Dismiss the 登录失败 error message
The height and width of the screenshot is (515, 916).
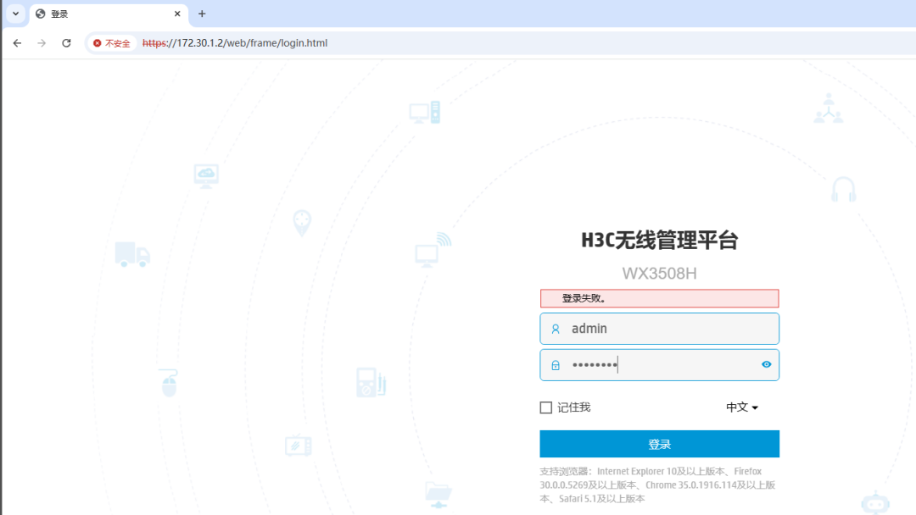660,298
